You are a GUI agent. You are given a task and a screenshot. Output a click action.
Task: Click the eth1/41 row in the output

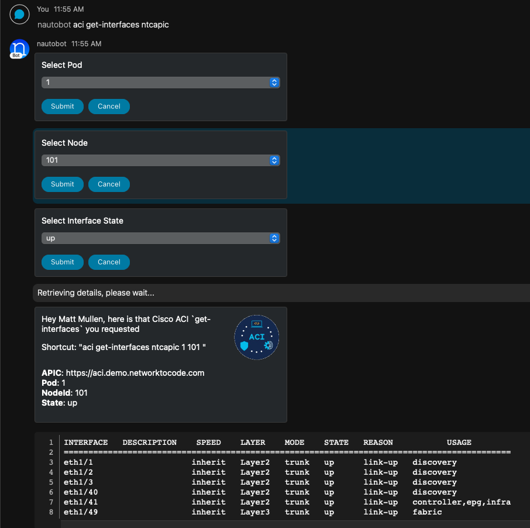tap(287, 502)
